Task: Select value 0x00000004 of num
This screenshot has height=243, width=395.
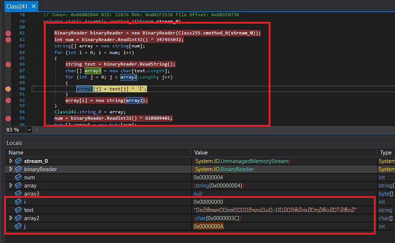Action: point(208,177)
